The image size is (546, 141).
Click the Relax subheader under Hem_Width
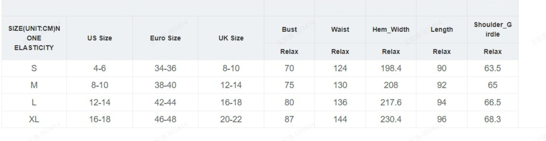[x=391, y=52]
